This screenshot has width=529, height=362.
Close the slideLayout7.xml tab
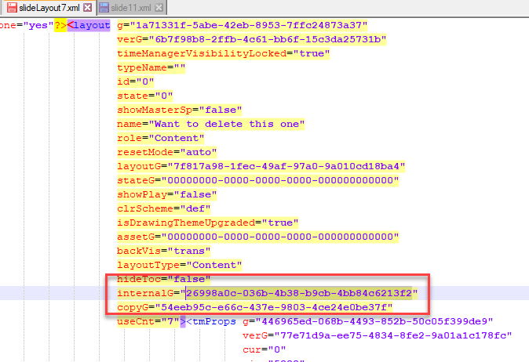click(x=88, y=7)
